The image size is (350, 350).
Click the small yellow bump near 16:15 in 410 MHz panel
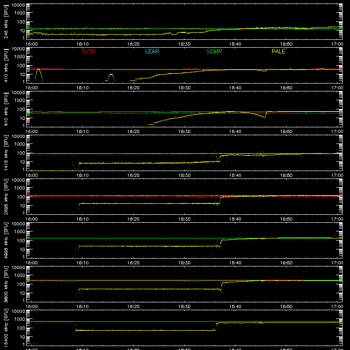111,77
